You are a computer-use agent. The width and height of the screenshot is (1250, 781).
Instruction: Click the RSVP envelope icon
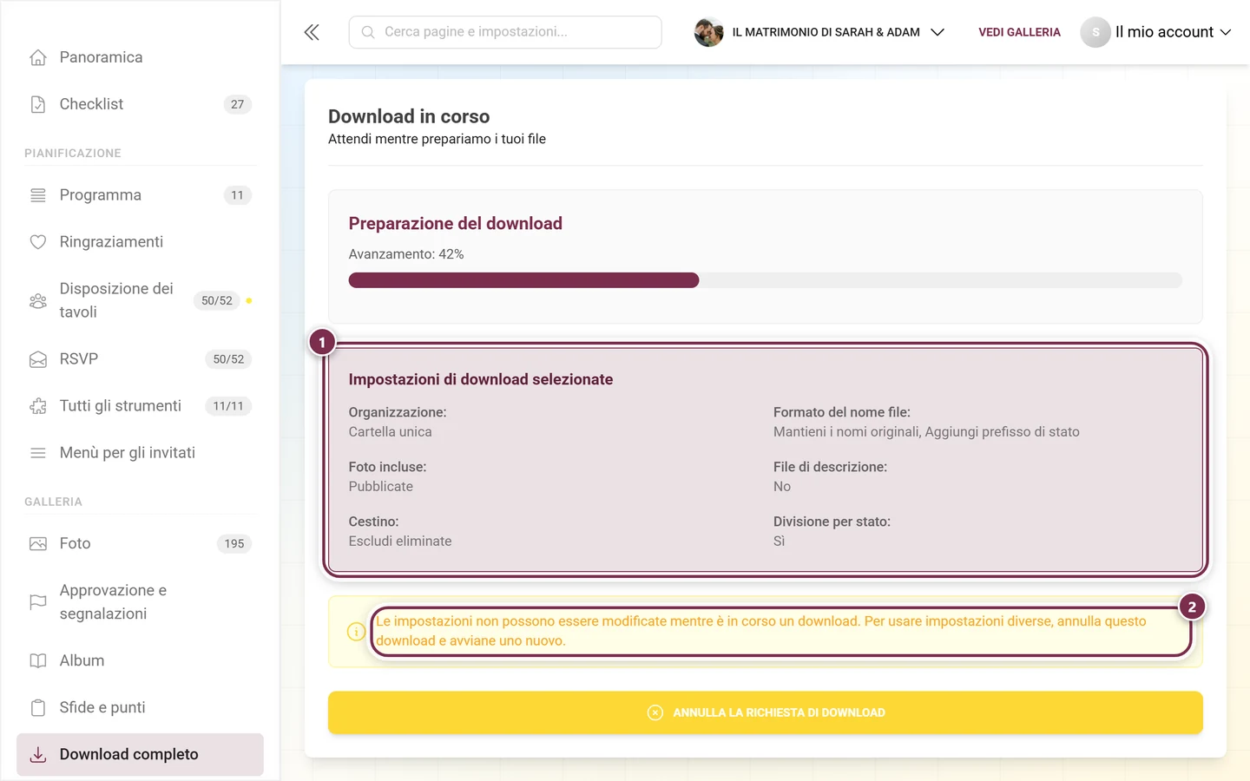(x=38, y=359)
